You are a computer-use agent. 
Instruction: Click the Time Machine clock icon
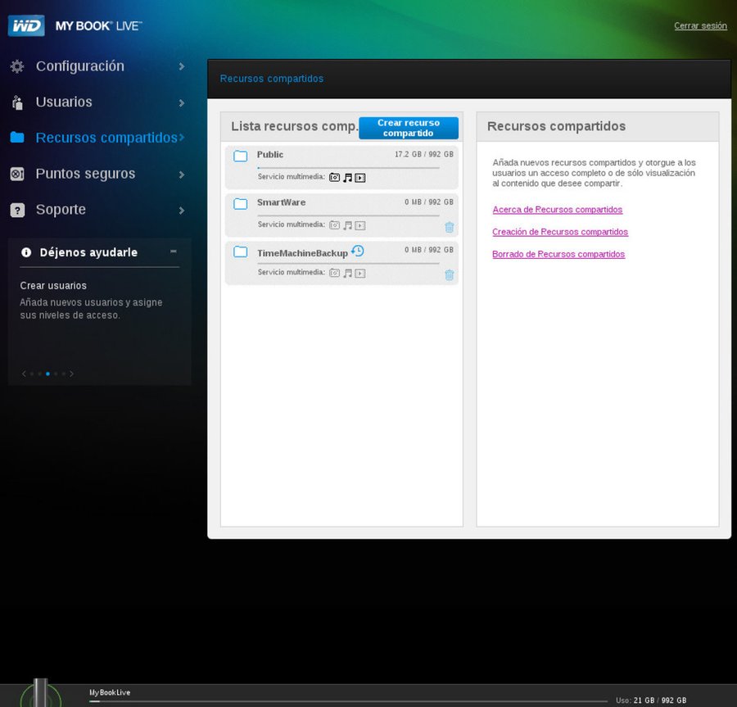tap(358, 252)
